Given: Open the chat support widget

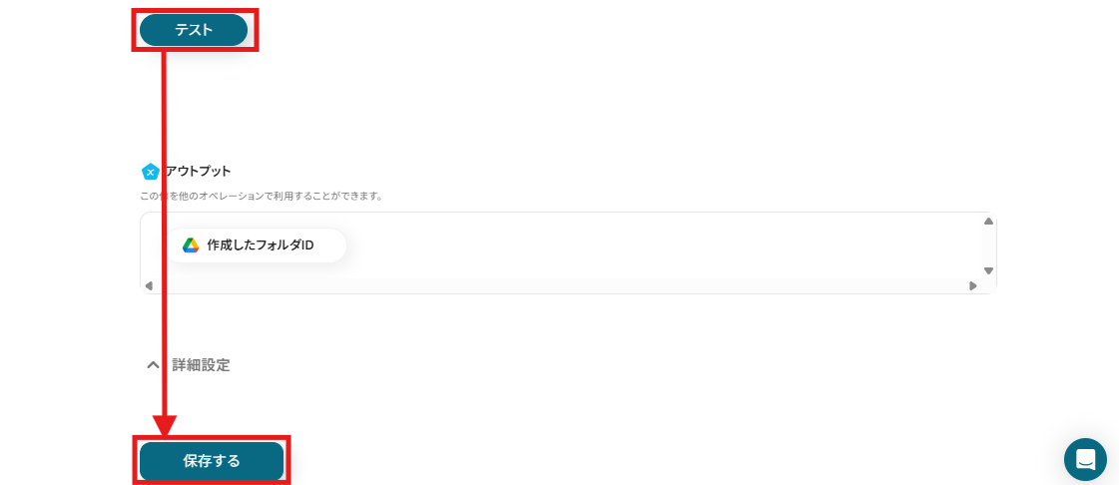Looking at the screenshot, I should tap(1085, 459).
